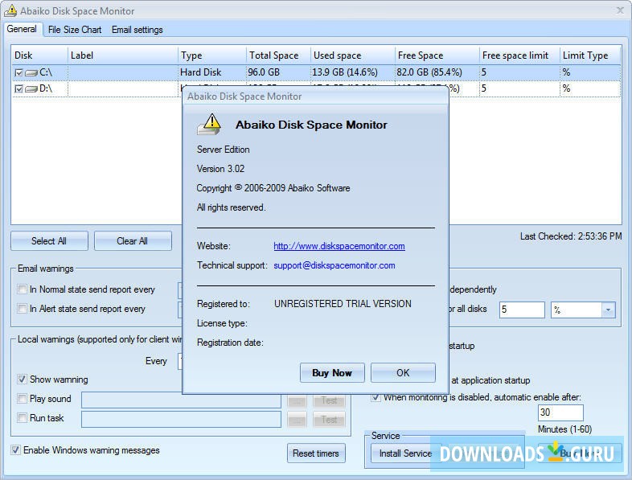The width and height of the screenshot is (632, 480).
Task: Enable the Run task checkbox
Action: (23, 418)
